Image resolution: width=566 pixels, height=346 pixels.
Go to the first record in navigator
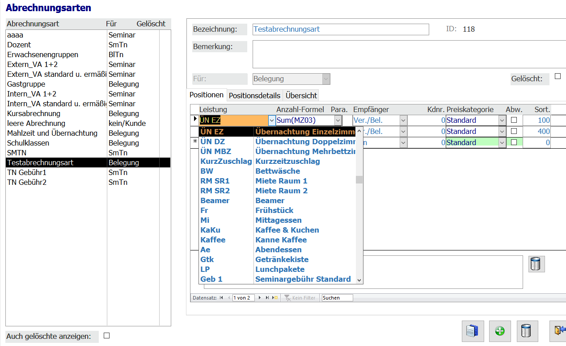221,298
